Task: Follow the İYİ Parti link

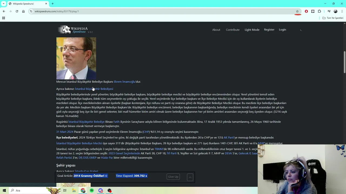Action: [172, 153]
